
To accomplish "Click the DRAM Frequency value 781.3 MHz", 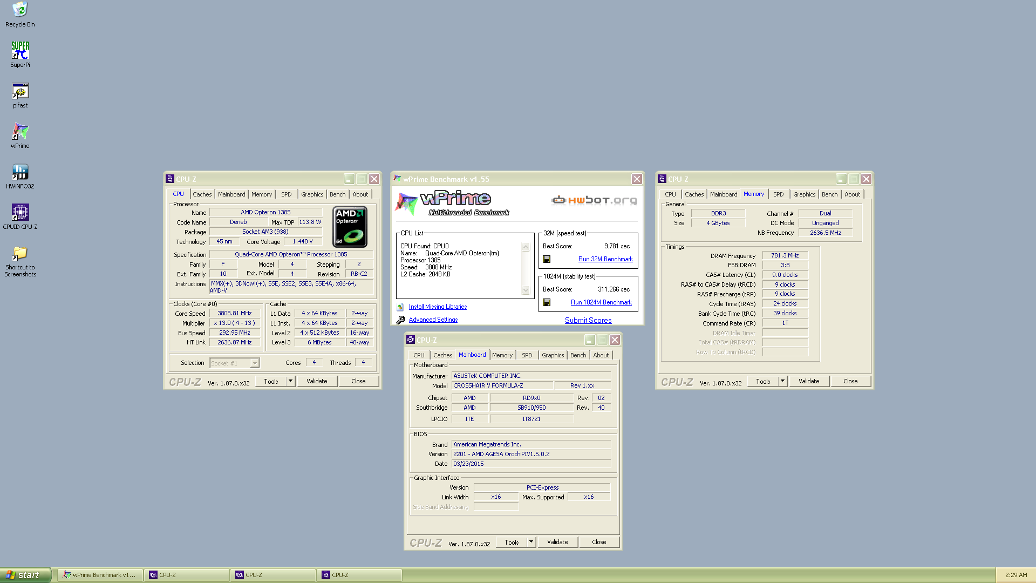I will [785, 255].
